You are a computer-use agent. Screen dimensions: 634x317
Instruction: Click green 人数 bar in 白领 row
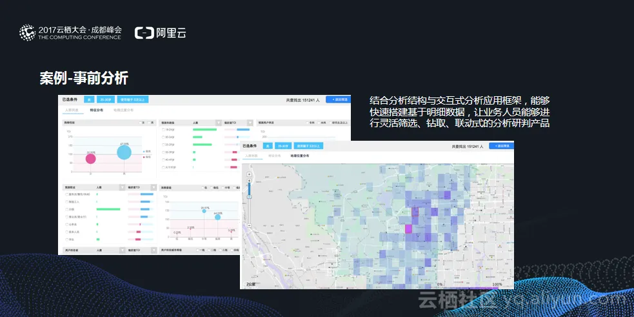coord(108,209)
